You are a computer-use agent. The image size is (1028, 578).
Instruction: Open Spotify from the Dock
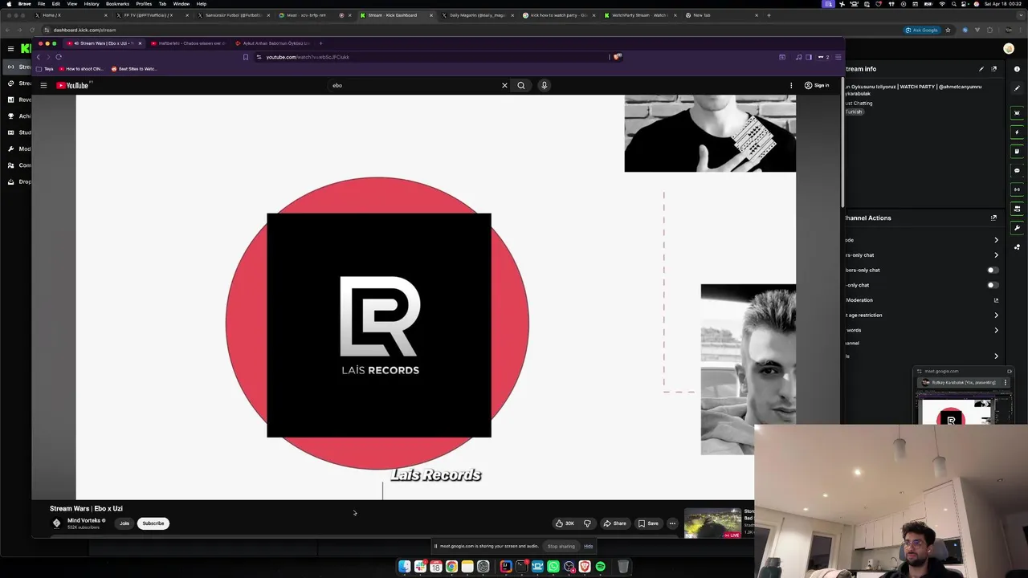point(600,567)
